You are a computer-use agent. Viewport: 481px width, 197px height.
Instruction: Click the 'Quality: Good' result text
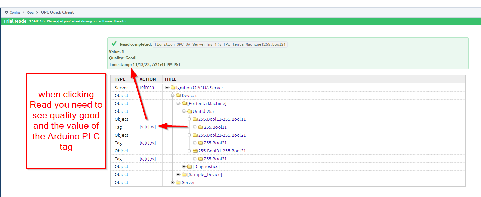122,58
